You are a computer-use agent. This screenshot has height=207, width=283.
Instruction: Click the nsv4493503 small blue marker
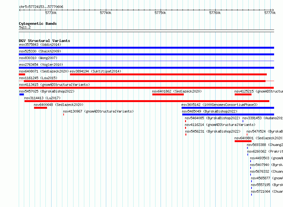pyautogui.click(x=251, y=161)
